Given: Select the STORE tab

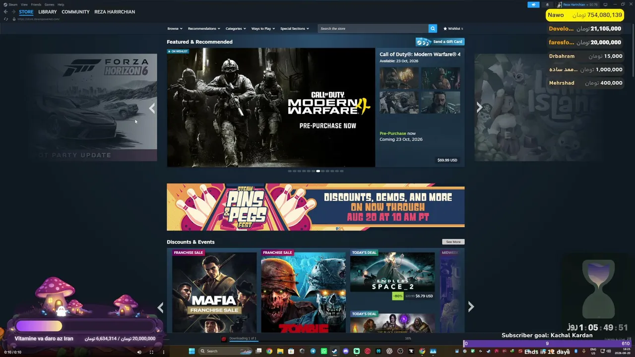Looking at the screenshot, I should coord(26,12).
